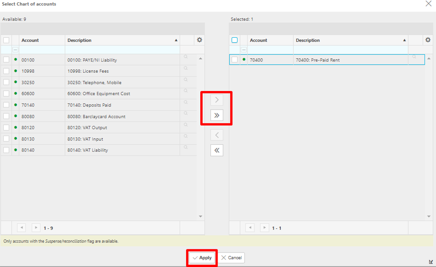Click magnifier icon in 10998 row
This screenshot has height=267, width=436.
tap(186, 68)
